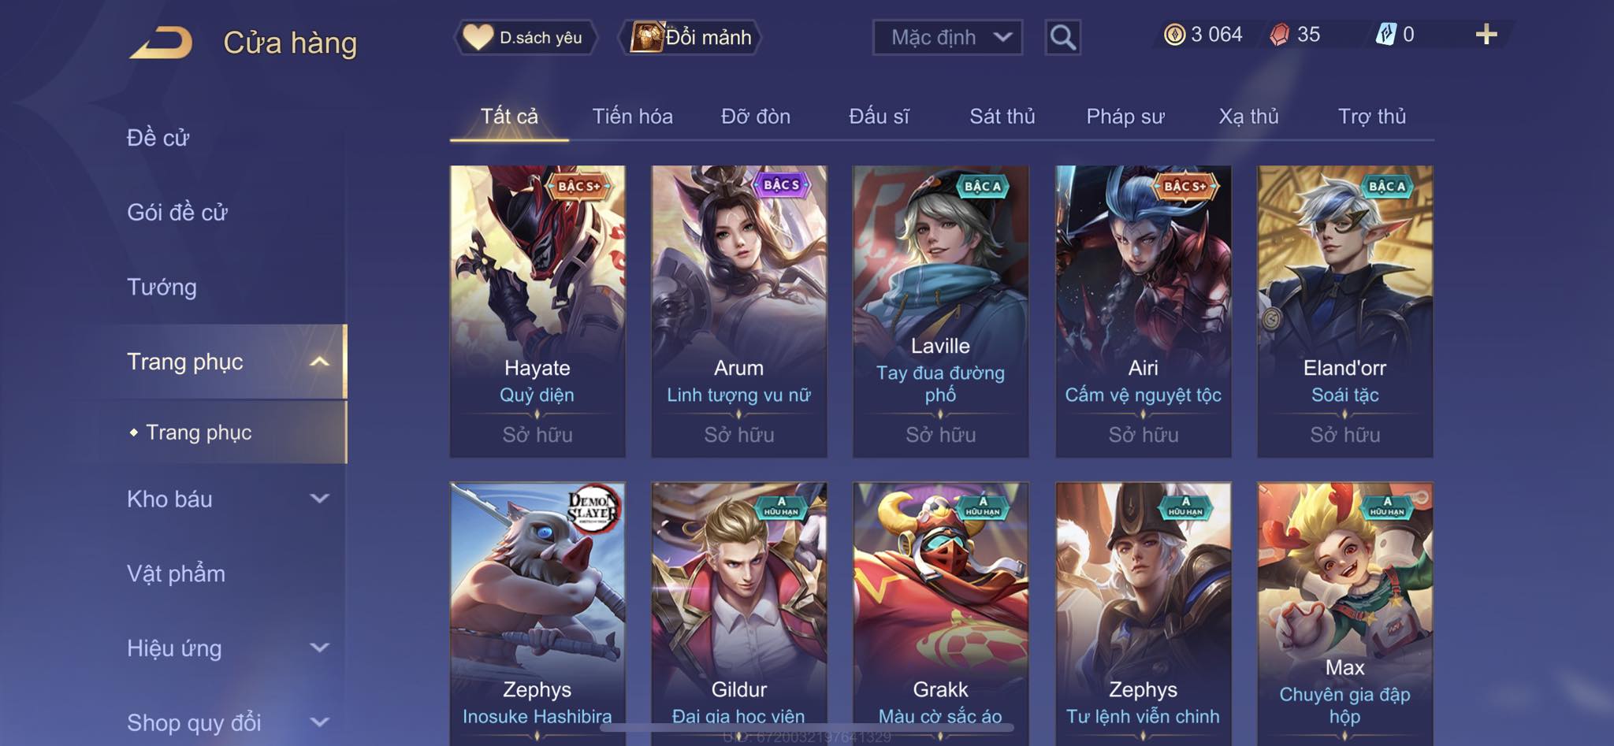Open the Mặc định sort dropdown
Viewport: 1614px width, 746px height.
[x=947, y=37]
